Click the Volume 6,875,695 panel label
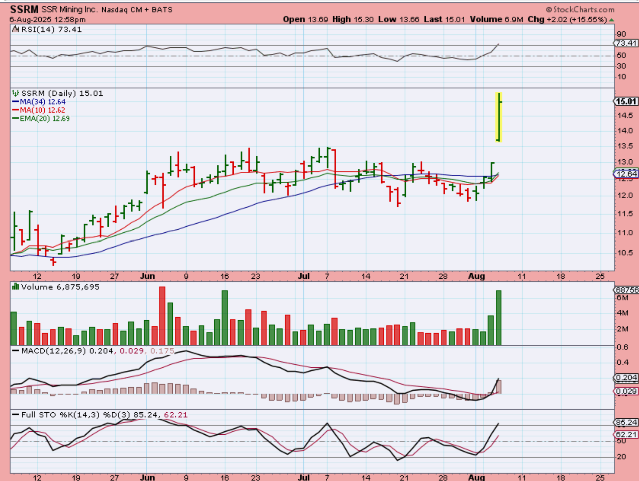 [60, 287]
